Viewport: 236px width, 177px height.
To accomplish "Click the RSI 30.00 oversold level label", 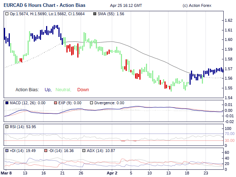I will click(x=229, y=140).
